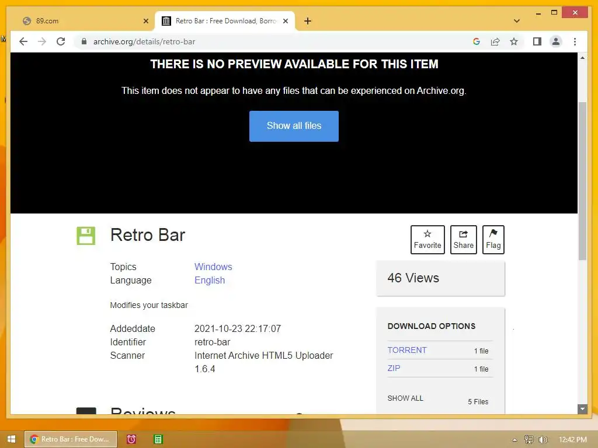The image size is (598, 448).
Task: Open the volume speaker tray icon
Action: (x=543, y=440)
